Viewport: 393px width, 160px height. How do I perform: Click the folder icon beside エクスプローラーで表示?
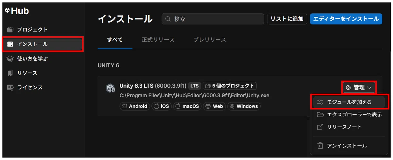coord(321,115)
